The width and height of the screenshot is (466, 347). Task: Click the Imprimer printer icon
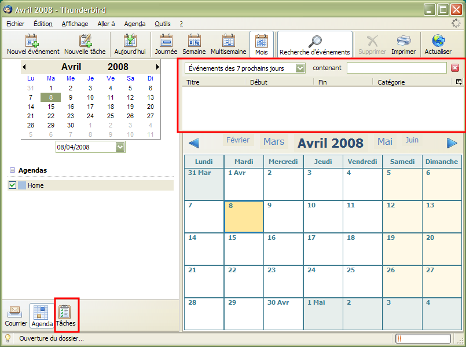coord(403,41)
